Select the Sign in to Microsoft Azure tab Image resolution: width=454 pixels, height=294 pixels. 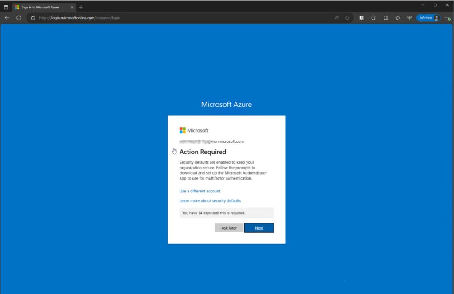tap(43, 7)
